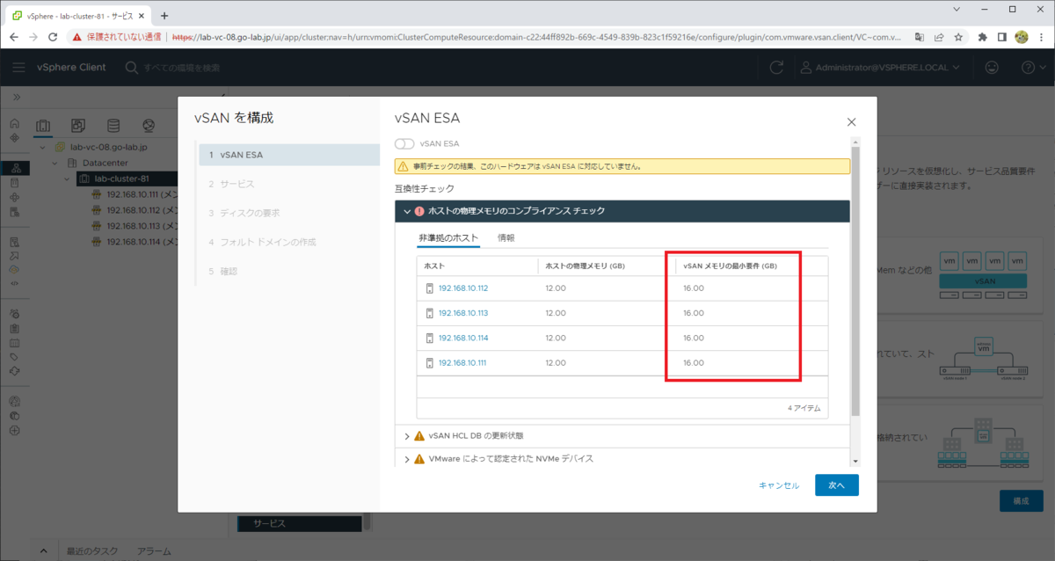Screen dimensions: 1055x561
Task: Expand the sidebar with double chevron
Action: tap(16, 96)
